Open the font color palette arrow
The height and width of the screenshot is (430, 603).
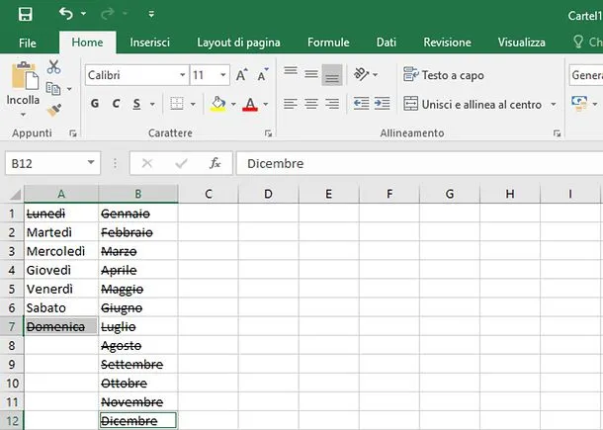pos(265,104)
